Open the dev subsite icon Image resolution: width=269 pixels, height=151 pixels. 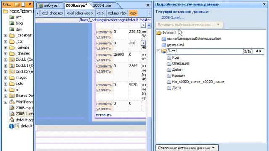(x=12, y=29)
